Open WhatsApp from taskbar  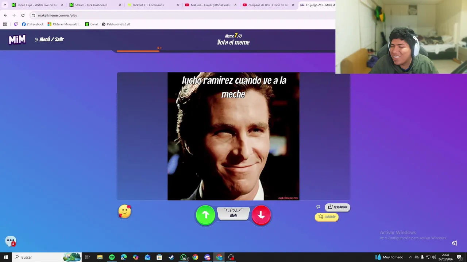(184, 257)
